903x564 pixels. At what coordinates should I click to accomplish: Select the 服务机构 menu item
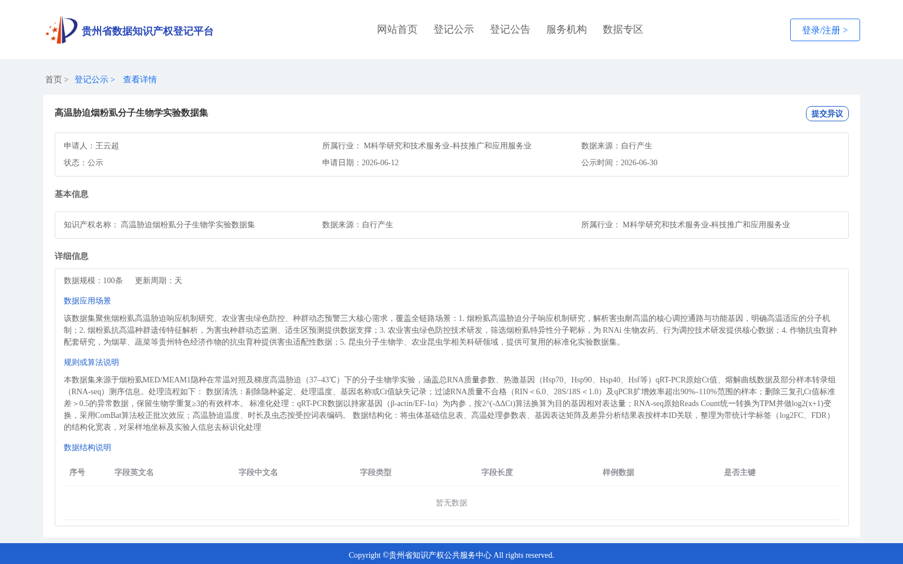(x=567, y=29)
